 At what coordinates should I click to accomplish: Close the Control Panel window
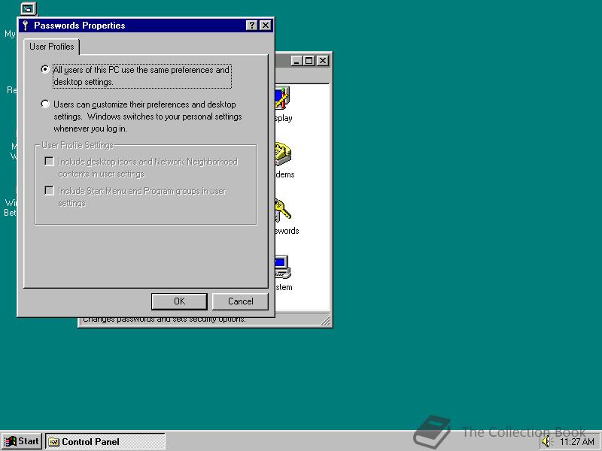[323, 61]
